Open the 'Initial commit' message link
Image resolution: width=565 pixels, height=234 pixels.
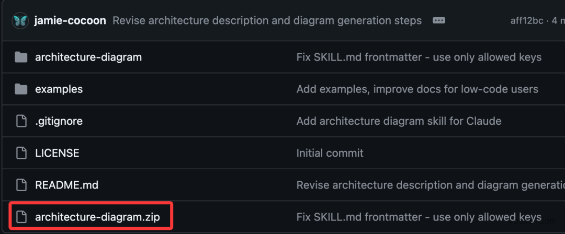330,153
